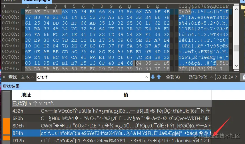Jump to previous match with the up arrow
The image size is (245, 144).
click(x=159, y=77)
